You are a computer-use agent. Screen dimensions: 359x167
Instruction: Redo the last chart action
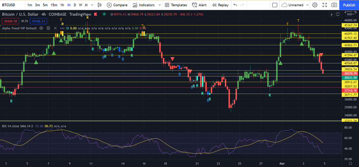(x=242, y=5)
